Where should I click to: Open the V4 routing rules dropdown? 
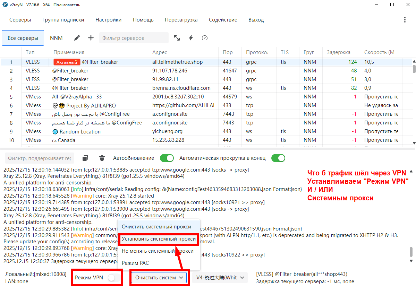pos(220,278)
